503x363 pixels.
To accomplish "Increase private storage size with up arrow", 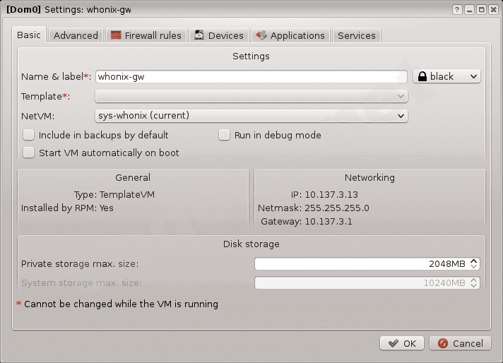I will coord(474,261).
